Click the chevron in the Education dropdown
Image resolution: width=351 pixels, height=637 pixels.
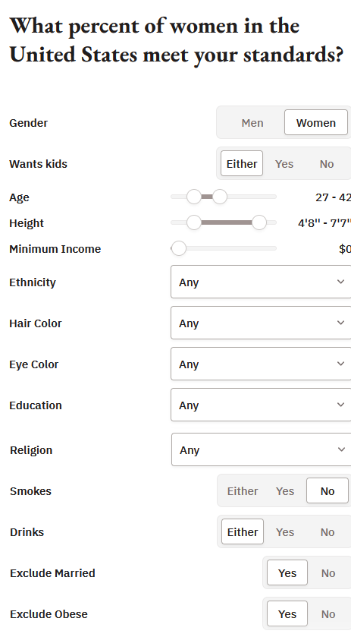point(341,405)
